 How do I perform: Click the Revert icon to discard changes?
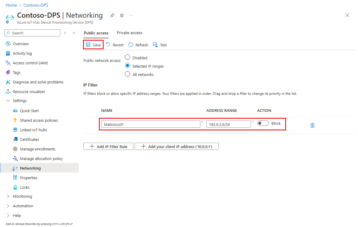click(x=114, y=45)
